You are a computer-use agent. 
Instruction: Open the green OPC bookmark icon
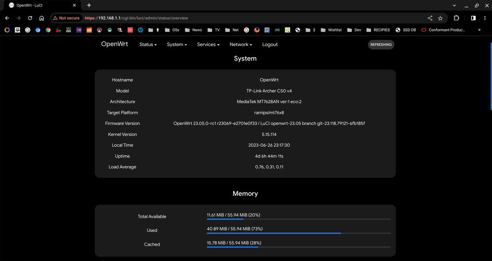tap(277, 30)
